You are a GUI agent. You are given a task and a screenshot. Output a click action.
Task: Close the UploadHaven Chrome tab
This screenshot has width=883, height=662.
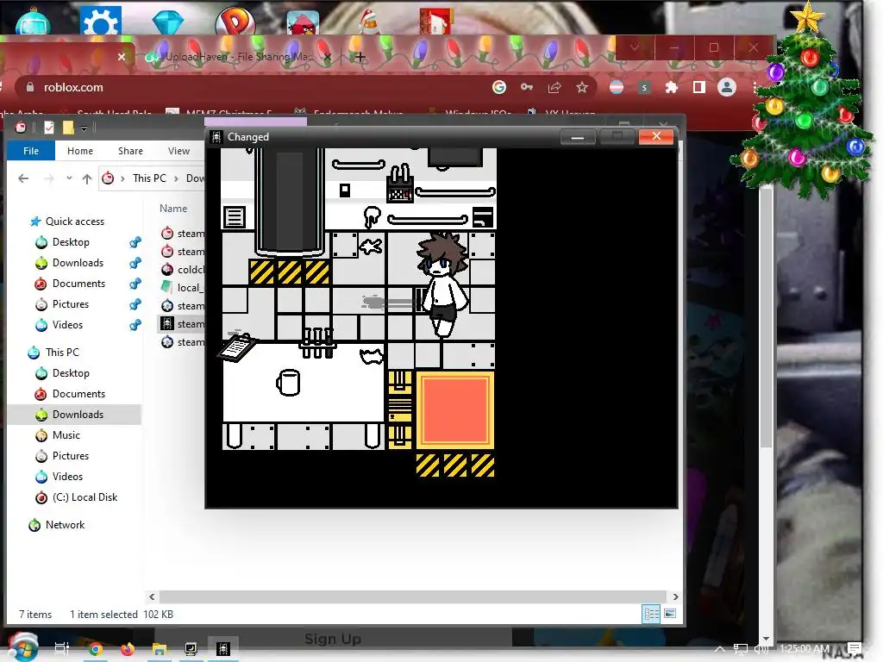tap(327, 56)
